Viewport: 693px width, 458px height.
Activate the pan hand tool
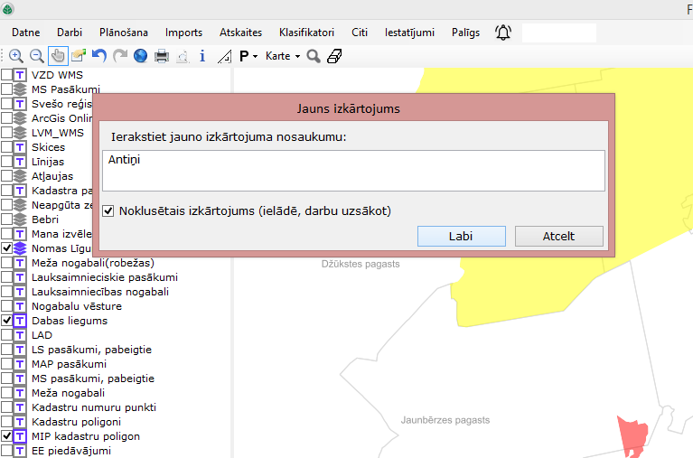pyautogui.click(x=58, y=56)
